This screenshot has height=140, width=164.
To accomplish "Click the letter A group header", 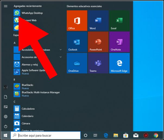I will point(15,43).
